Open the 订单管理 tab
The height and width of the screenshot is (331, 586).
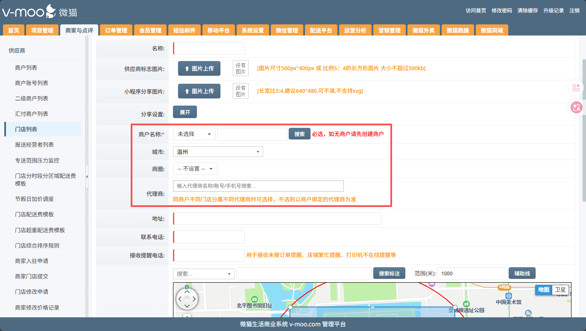point(116,30)
